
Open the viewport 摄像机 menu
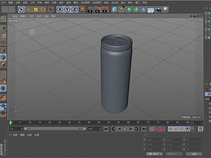(23, 16)
